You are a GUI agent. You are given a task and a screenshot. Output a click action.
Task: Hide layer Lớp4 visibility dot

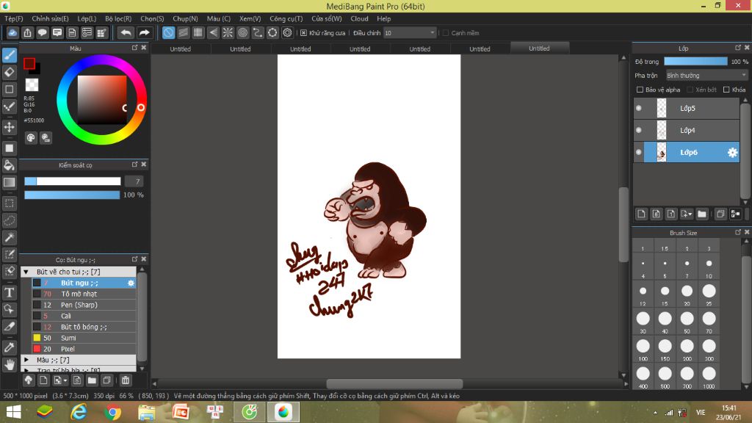point(639,131)
